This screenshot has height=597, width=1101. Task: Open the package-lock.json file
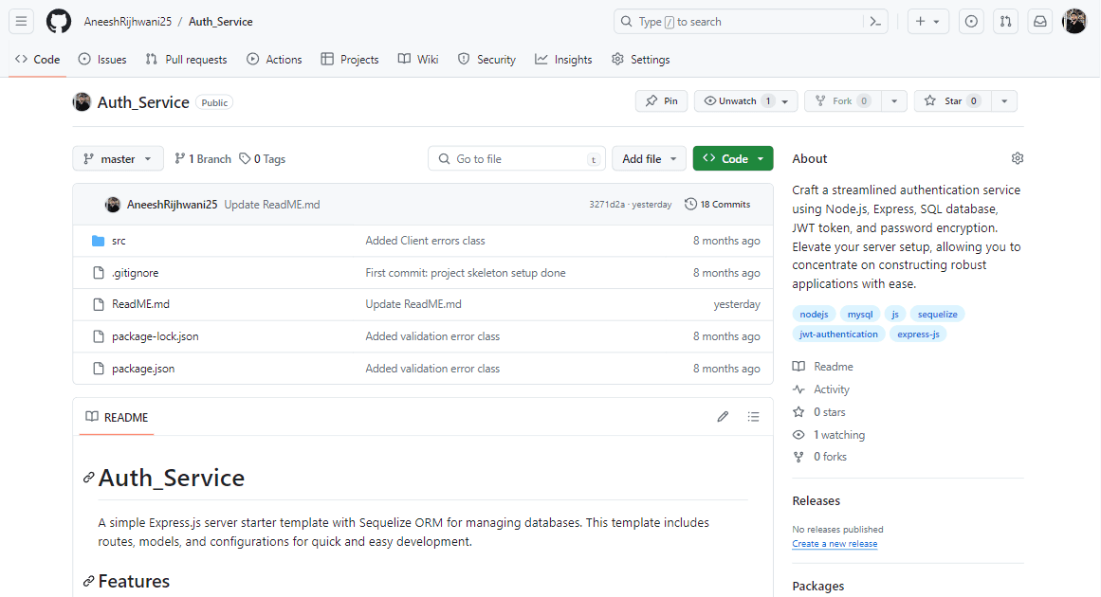coord(156,336)
